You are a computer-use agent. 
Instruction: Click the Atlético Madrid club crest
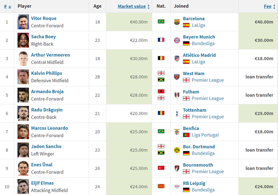[177, 58]
